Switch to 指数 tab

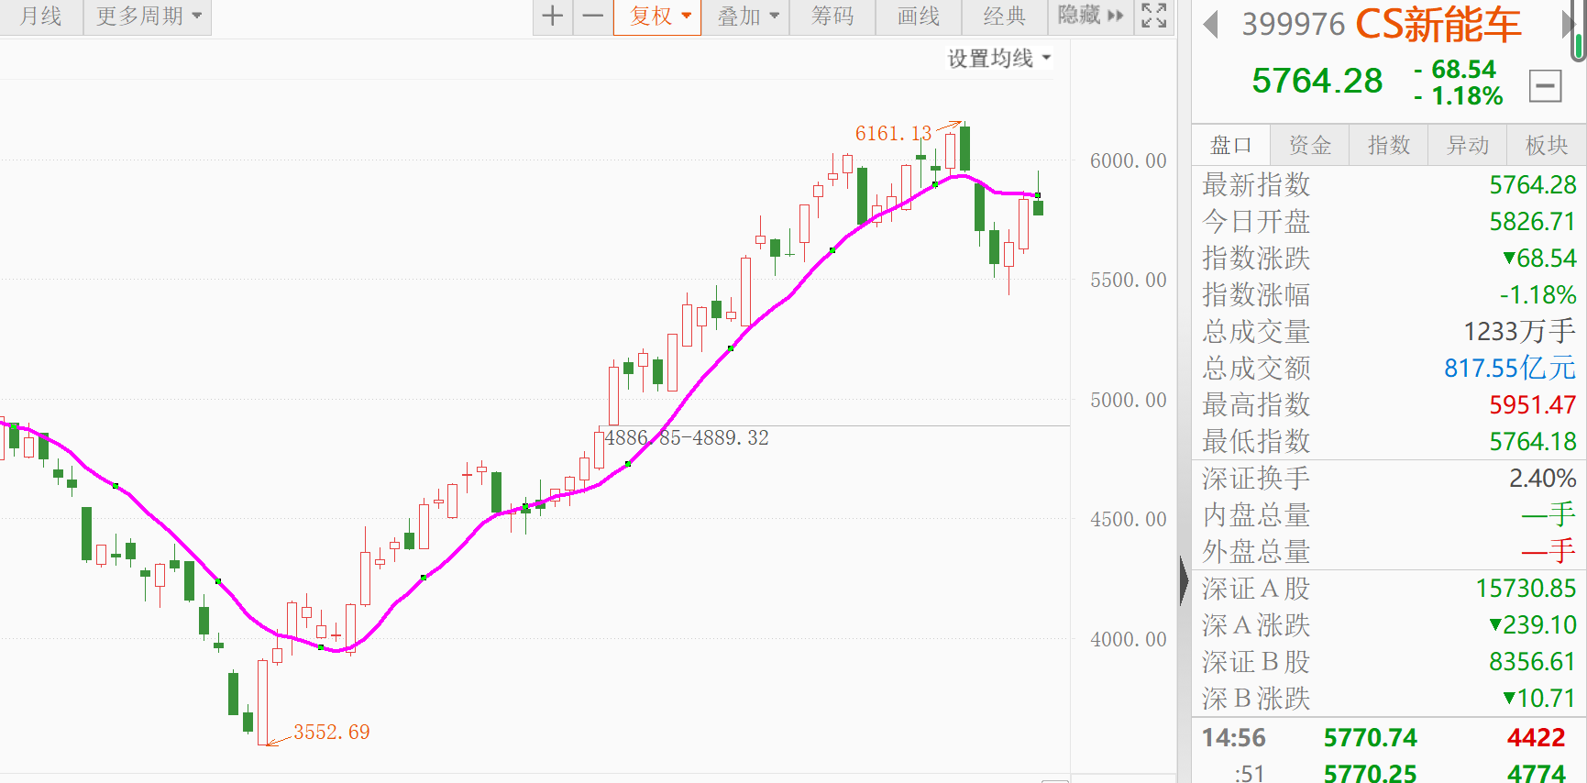(1388, 145)
